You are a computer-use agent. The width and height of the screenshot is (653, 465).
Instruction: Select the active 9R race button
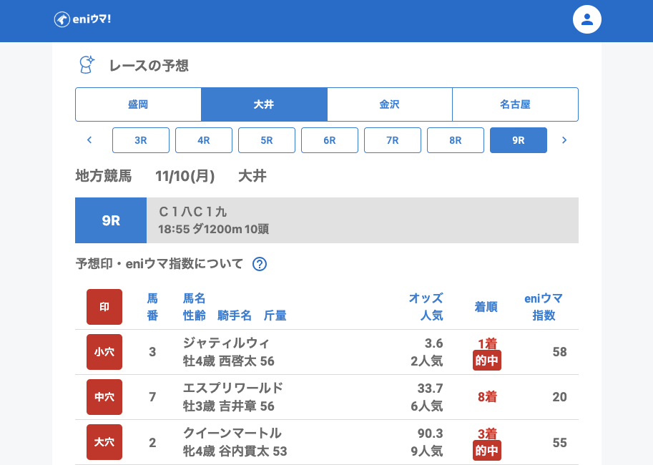[519, 140]
